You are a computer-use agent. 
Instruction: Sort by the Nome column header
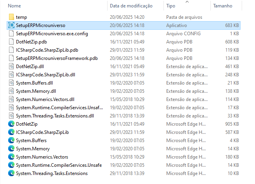(14, 6)
